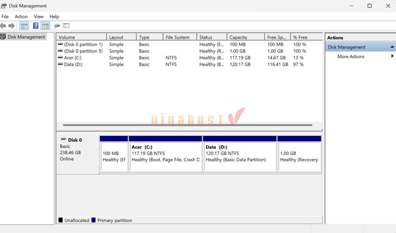This screenshot has height=233, width=396.
Task: Click the 97 % free cell
Action: tap(298, 64)
